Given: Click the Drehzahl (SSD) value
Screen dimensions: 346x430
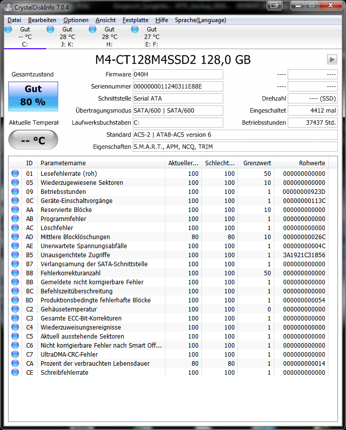Looking at the screenshot, I should click(x=313, y=98).
